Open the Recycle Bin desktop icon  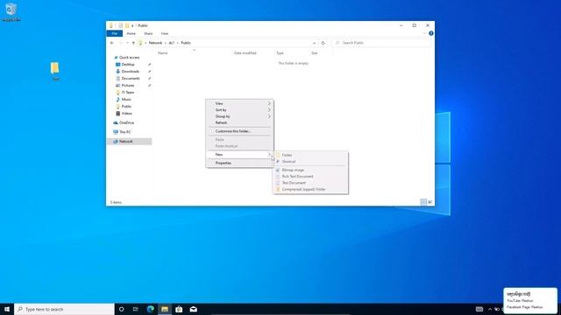pyautogui.click(x=11, y=11)
